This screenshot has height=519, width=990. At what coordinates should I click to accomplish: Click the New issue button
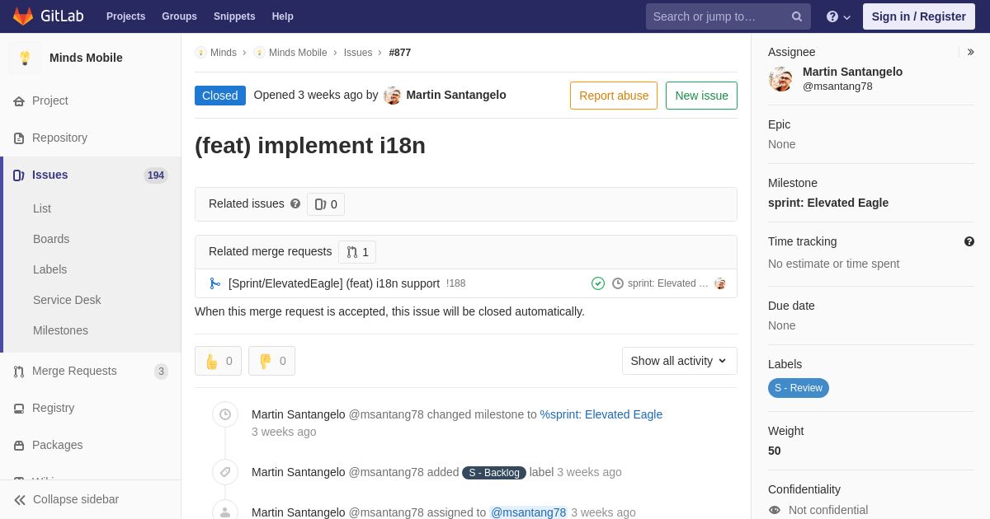(x=701, y=96)
